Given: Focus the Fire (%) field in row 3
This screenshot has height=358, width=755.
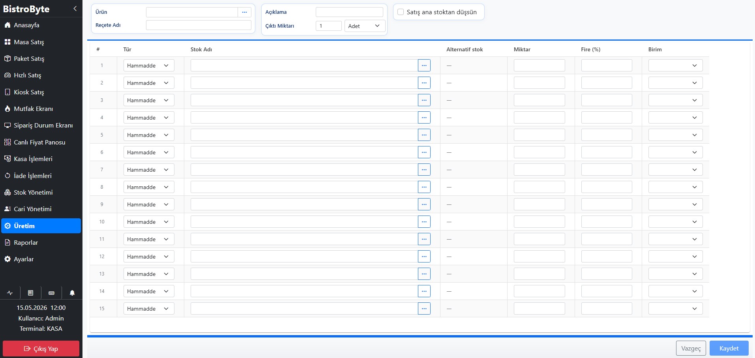Looking at the screenshot, I should click(x=607, y=100).
